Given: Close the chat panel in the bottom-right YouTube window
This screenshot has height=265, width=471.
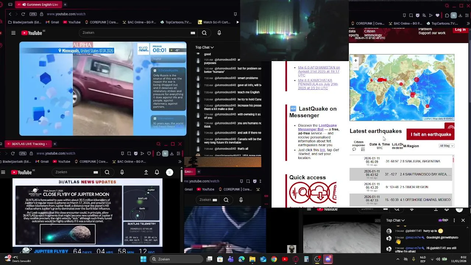Looking at the screenshot, I should tap(463, 220).
